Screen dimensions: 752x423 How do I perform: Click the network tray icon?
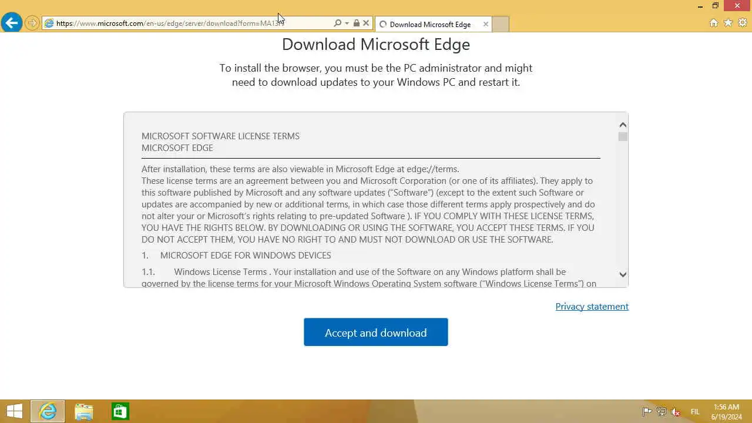662,412
